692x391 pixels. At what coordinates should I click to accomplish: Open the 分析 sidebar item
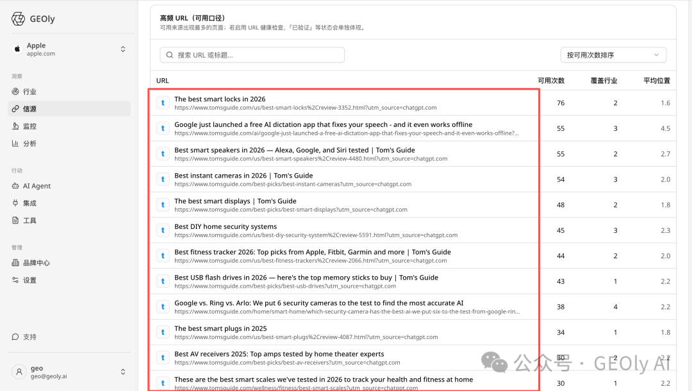click(x=69, y=144)
